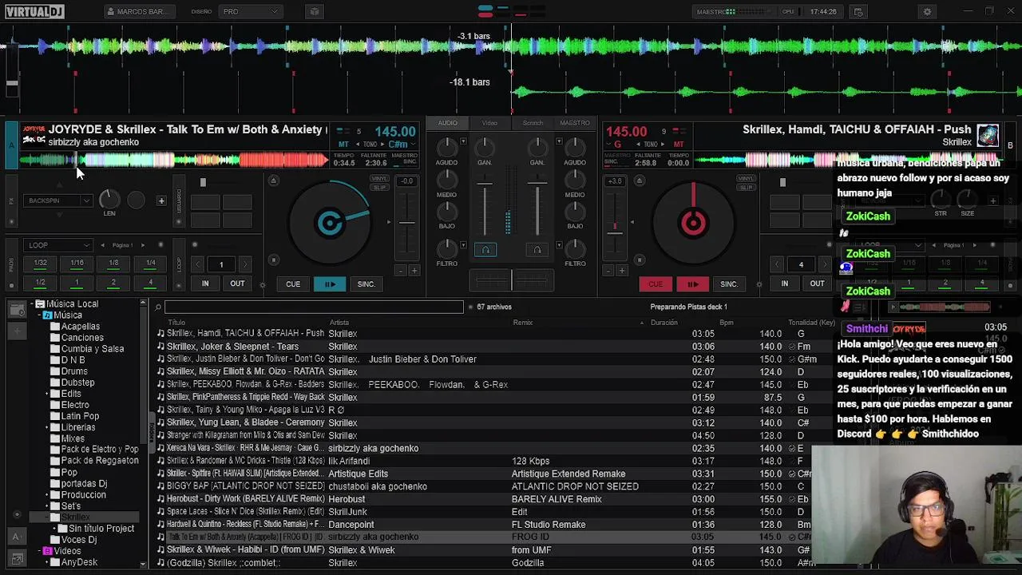Expand the Edits folder
1022x575 pixels.
point(47,394)
